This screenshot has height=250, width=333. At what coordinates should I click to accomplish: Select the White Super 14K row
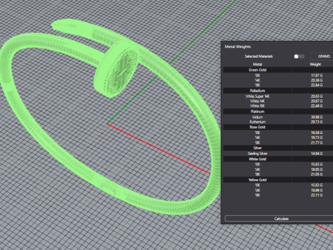tap(278, 96)
